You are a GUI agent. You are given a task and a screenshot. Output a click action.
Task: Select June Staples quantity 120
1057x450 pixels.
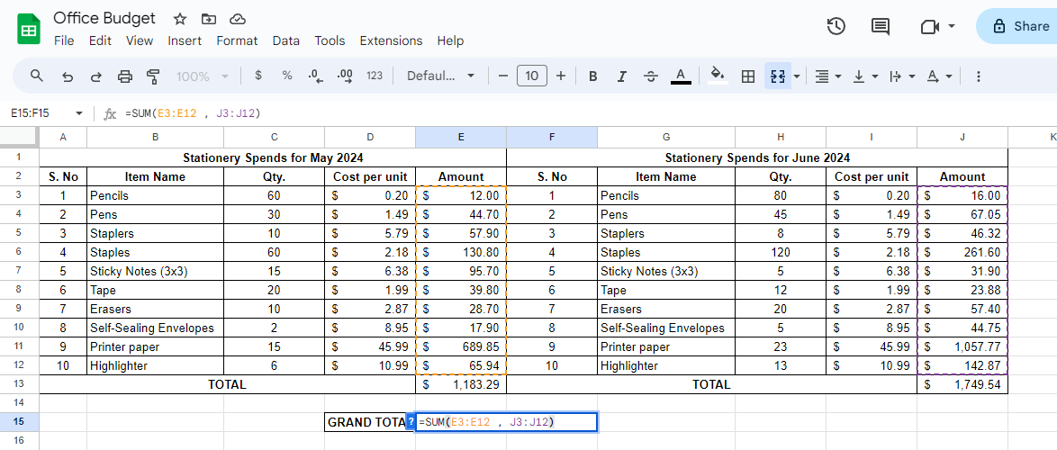tap(781, 253)
